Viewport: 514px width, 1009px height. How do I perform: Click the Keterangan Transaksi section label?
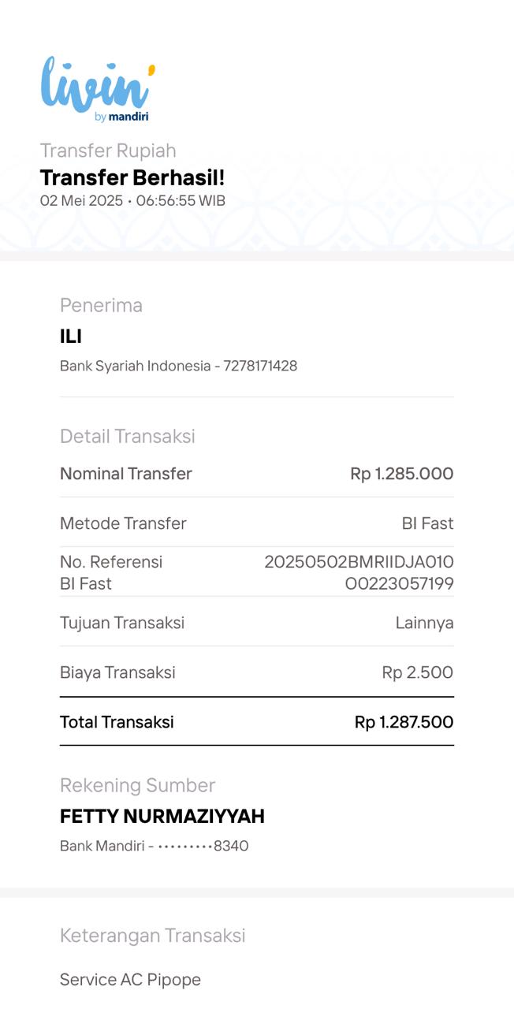pyautogui.click(x=153, y=936)
